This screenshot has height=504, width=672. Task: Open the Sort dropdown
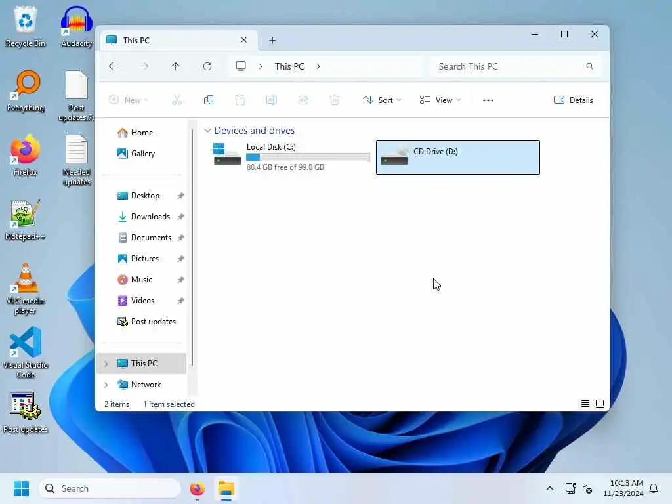[x=382, y=100]
